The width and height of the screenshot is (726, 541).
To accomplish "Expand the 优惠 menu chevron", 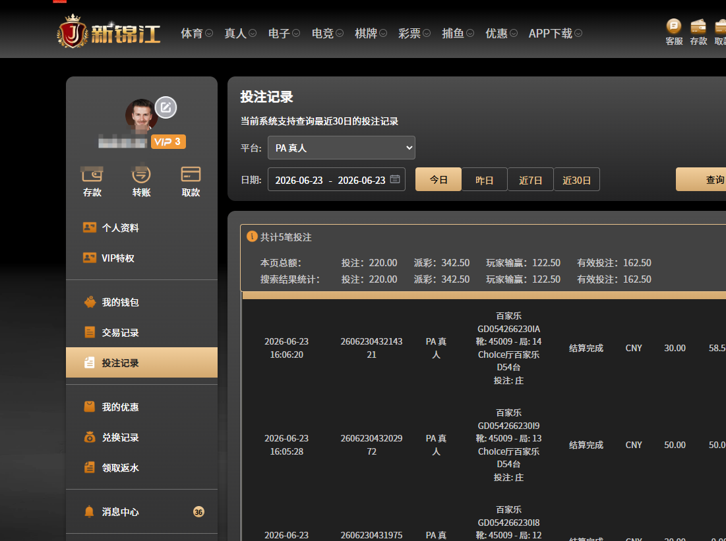I will tap(514, 34).
